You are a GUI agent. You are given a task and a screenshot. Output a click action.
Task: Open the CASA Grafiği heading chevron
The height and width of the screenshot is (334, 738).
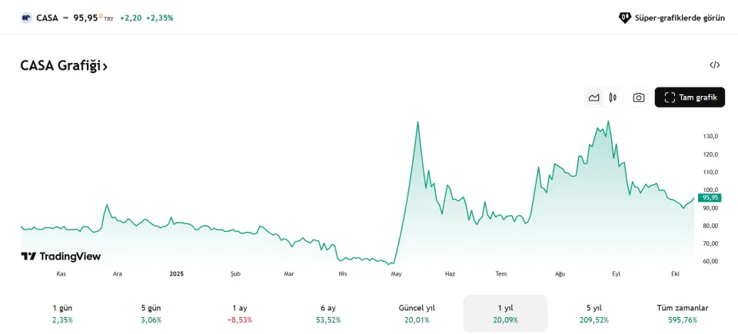pos(105,67)
